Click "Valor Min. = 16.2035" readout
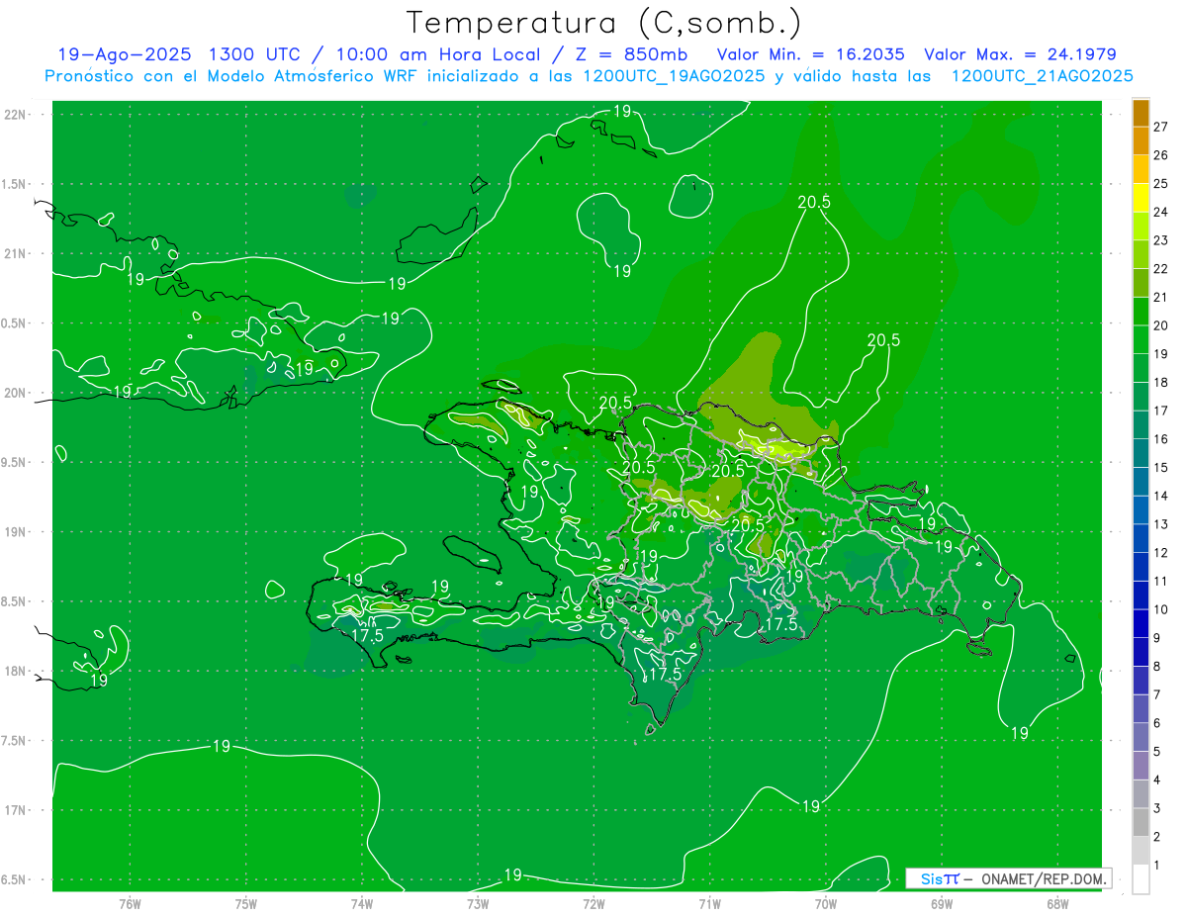1187x917 pixels. (810, 54)
